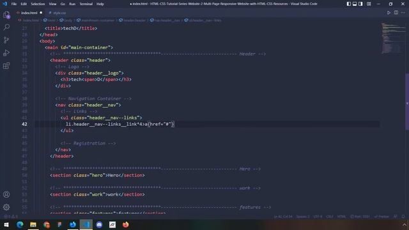Place cursor at end of Emmet line 42
This screenshot has height=230, width=409.
point(174,124)
